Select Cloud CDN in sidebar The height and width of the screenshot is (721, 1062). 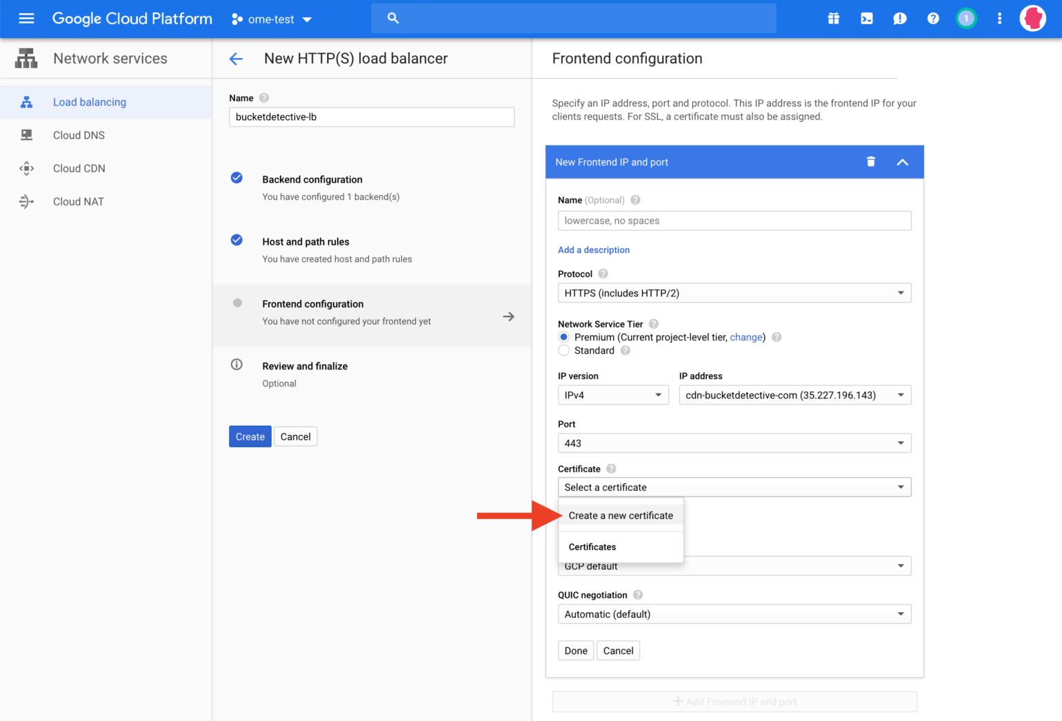pos(106,168)
